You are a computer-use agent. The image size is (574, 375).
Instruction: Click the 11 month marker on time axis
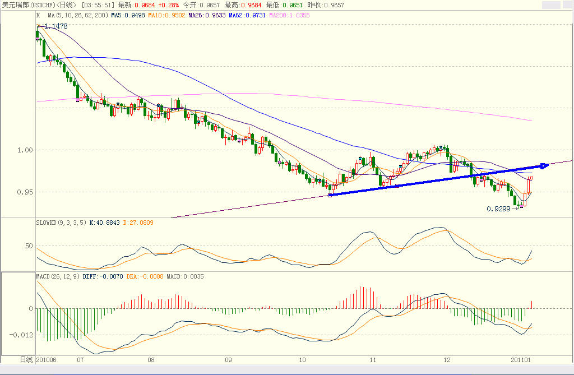(x=373, y=360)
